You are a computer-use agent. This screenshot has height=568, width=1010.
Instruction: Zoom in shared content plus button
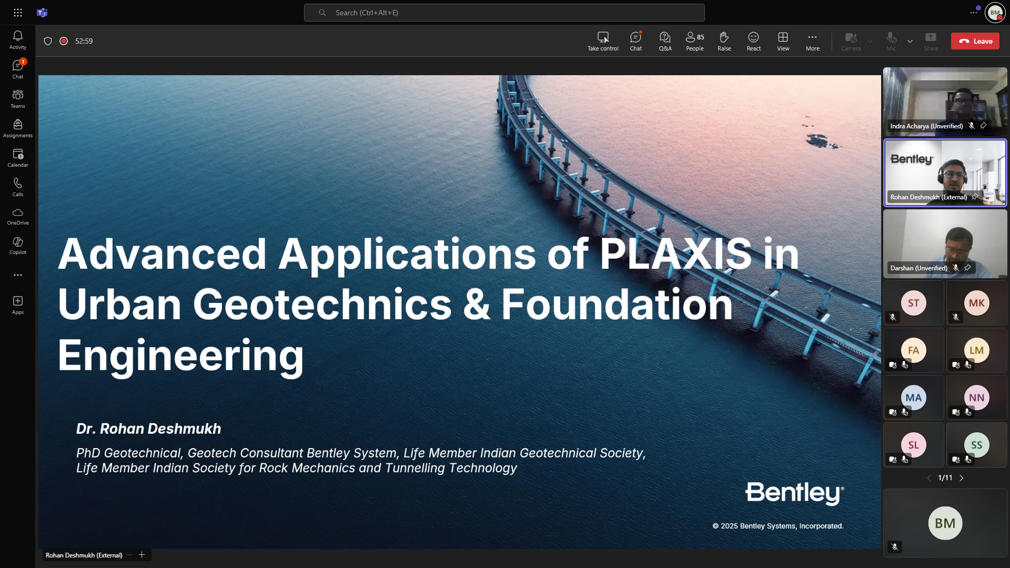pyautogui.click(x=142, y=554)
